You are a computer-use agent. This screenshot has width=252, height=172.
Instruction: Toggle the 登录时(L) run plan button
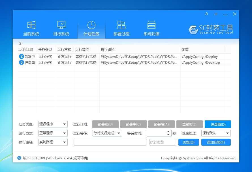tap(189, 124)
